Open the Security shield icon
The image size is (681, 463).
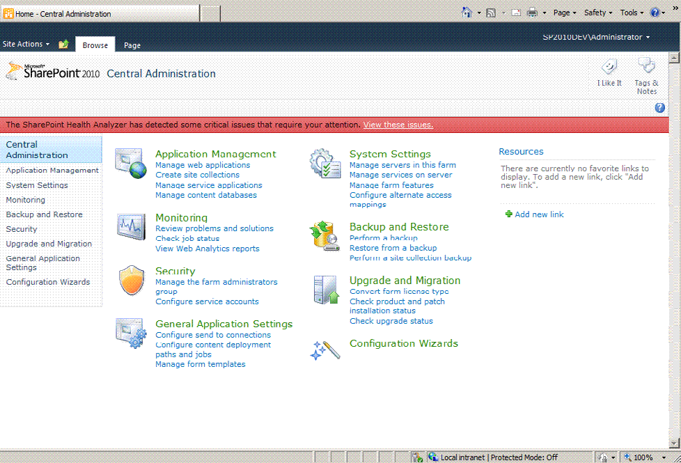(132, 280)
